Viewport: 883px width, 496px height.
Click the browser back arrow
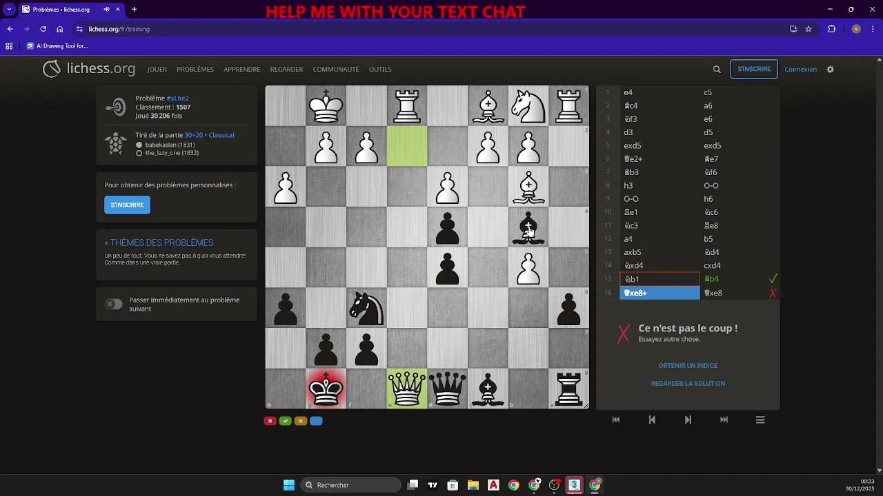pos(10,29)
